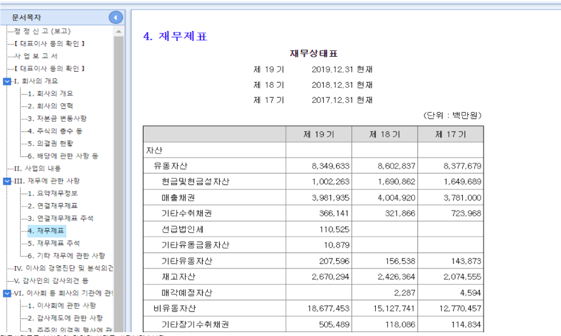561x336 pixels.
Task: Click the value 110,525
Action: point(334,229)
